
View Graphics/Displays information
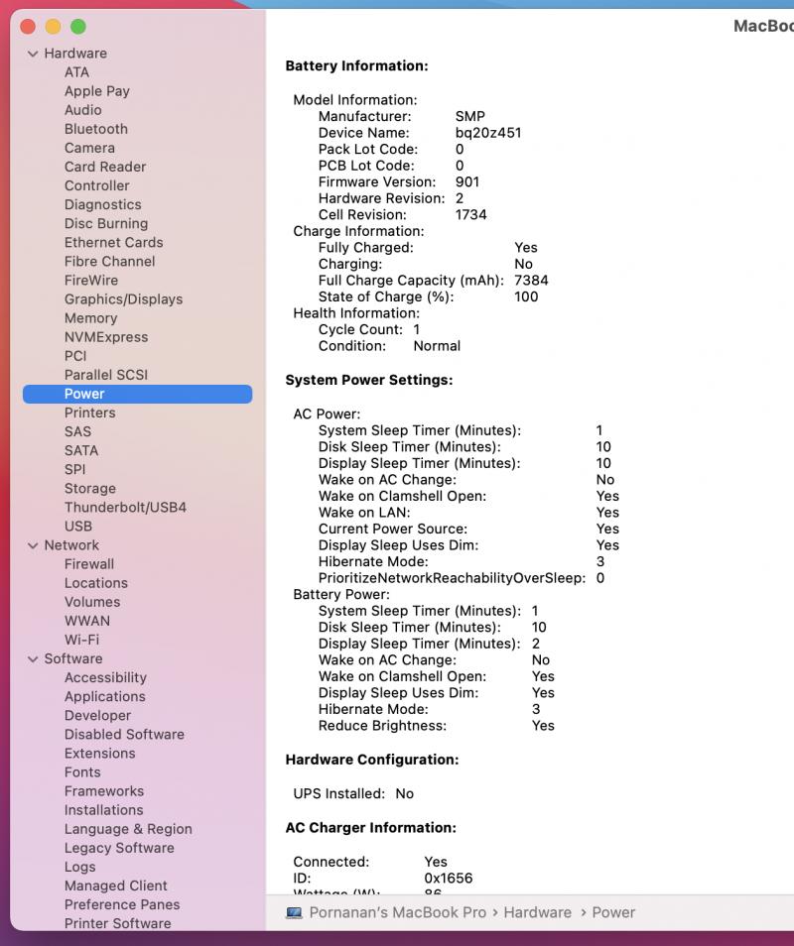click(124, 299)
